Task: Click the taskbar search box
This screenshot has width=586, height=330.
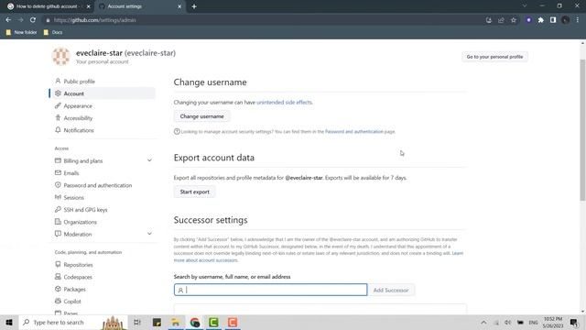Action: point(73,322)
